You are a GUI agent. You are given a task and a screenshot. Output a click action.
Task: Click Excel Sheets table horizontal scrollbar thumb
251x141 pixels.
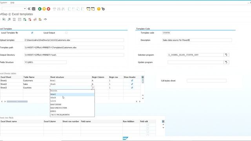pyautogui.click(x=17, y=101)
